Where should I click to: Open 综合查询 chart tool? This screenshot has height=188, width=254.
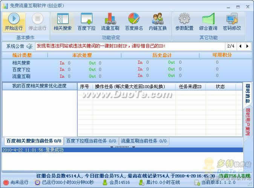pyautogui.click(x=208, y=22)
